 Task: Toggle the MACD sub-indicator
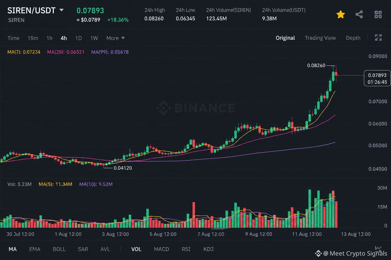tap(161, 249)
